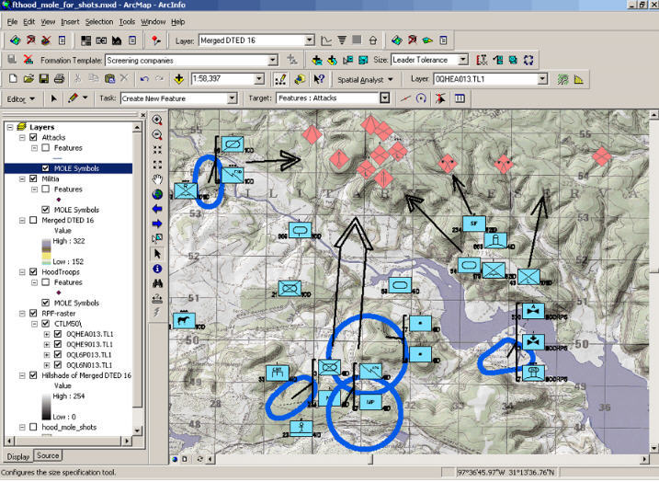Switch to the Display tab
The height and width of the screenshot is (482, 659).
18,456
